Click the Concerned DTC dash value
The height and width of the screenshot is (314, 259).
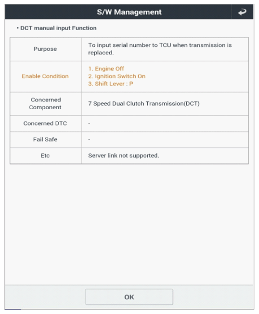[x=89, y=124]
